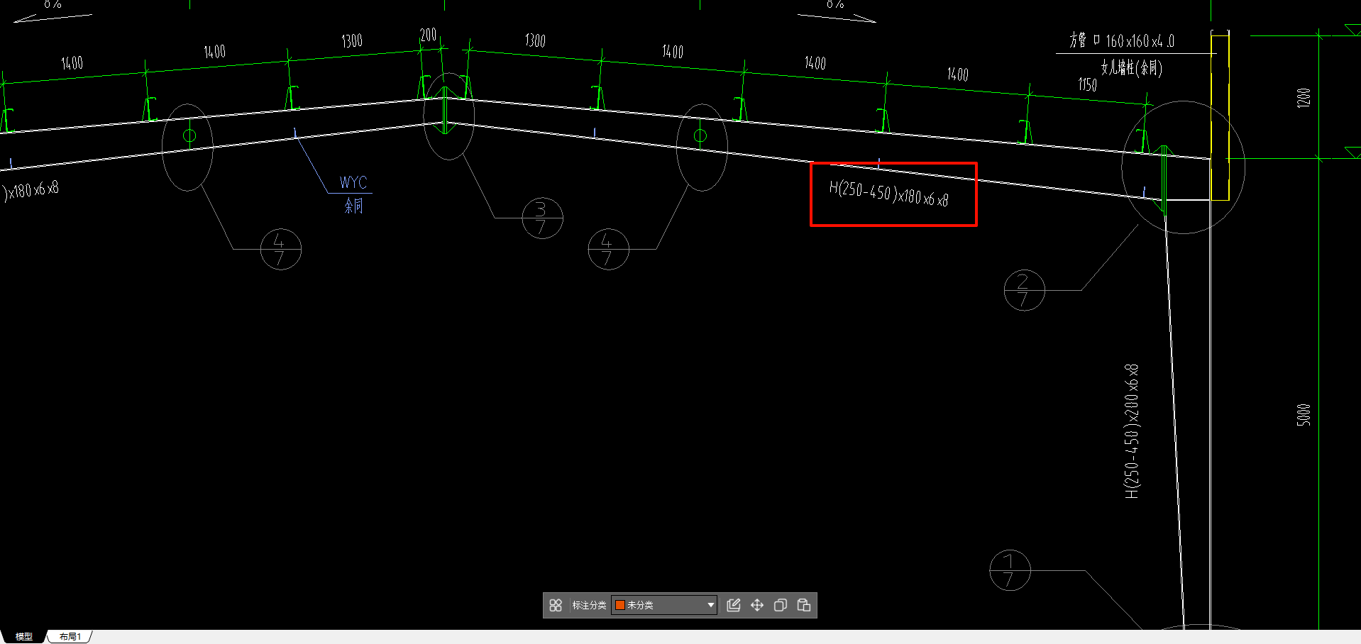The width and height of the screenshot is (1361, 644).
Task: Select the partial x180x6x8 label at left edge
Action: (x=31, y=191)
